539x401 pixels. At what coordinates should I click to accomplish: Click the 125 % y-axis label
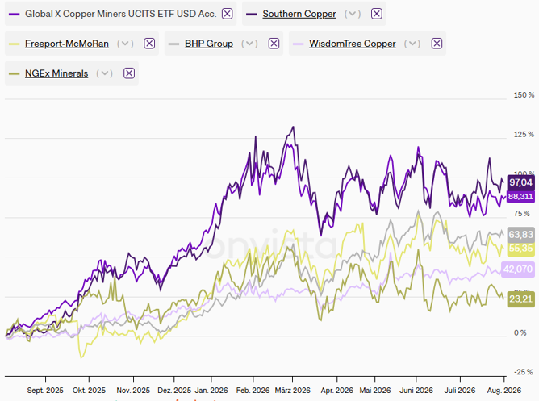click(x=524, y=135)
